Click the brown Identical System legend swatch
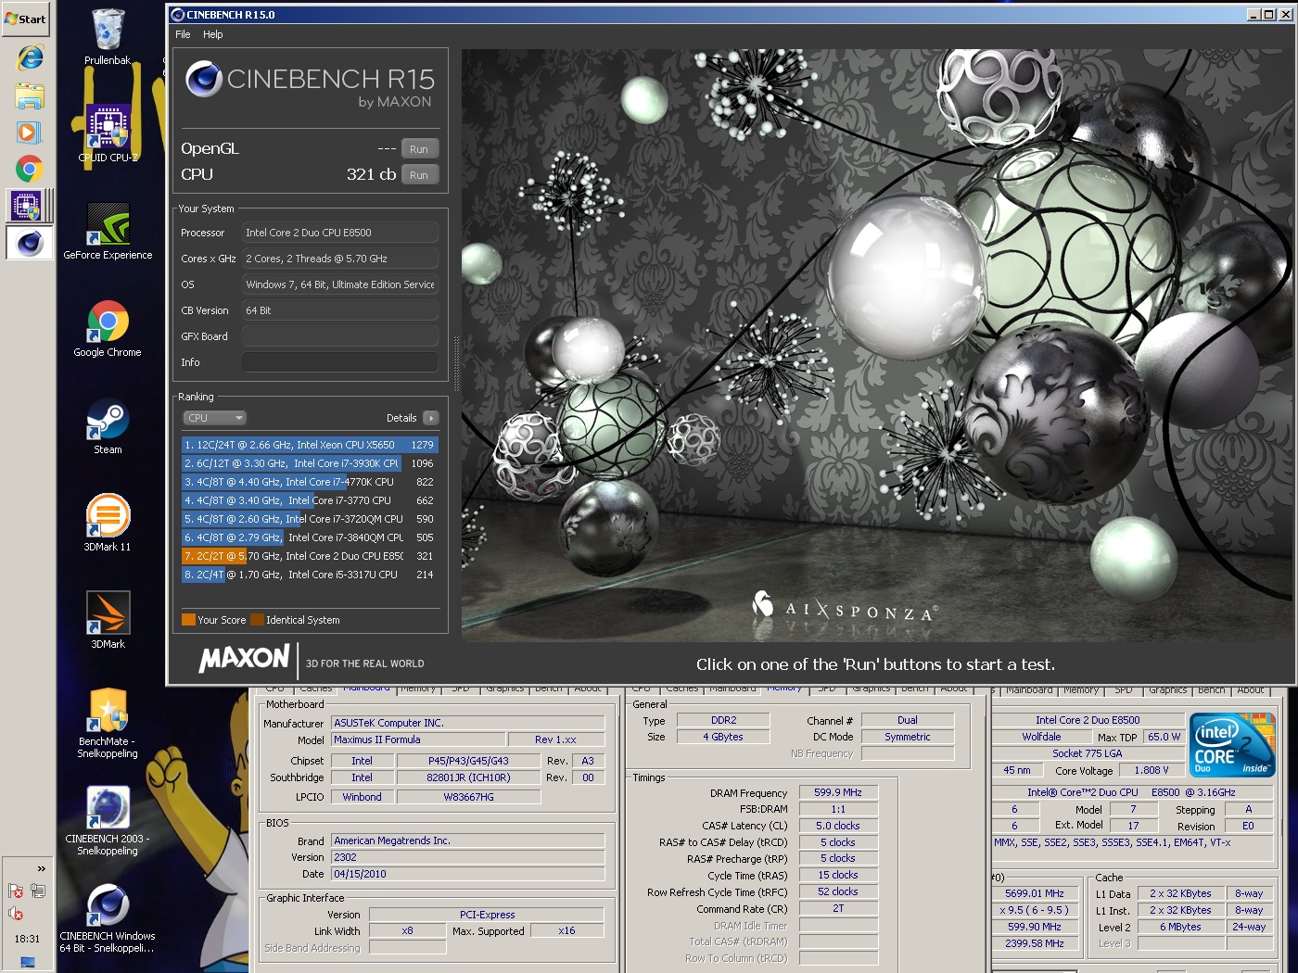 (x=258, y=620)
